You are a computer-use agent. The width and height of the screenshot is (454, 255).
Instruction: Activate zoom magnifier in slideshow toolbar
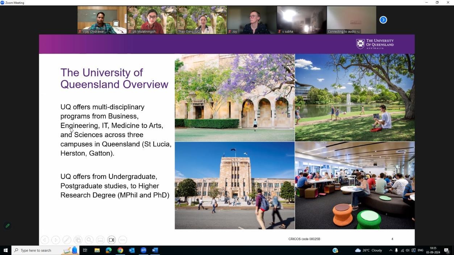[89, 240]
